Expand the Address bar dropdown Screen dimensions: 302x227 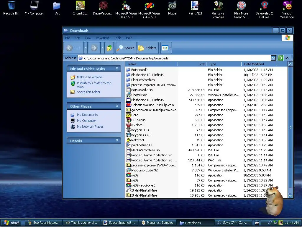[273, 58]
